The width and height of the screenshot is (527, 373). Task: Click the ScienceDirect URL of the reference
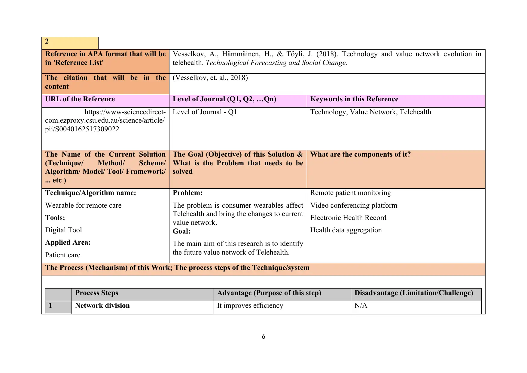tap(105, 121)
